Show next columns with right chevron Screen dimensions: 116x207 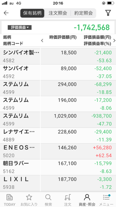tap(114, 40)
